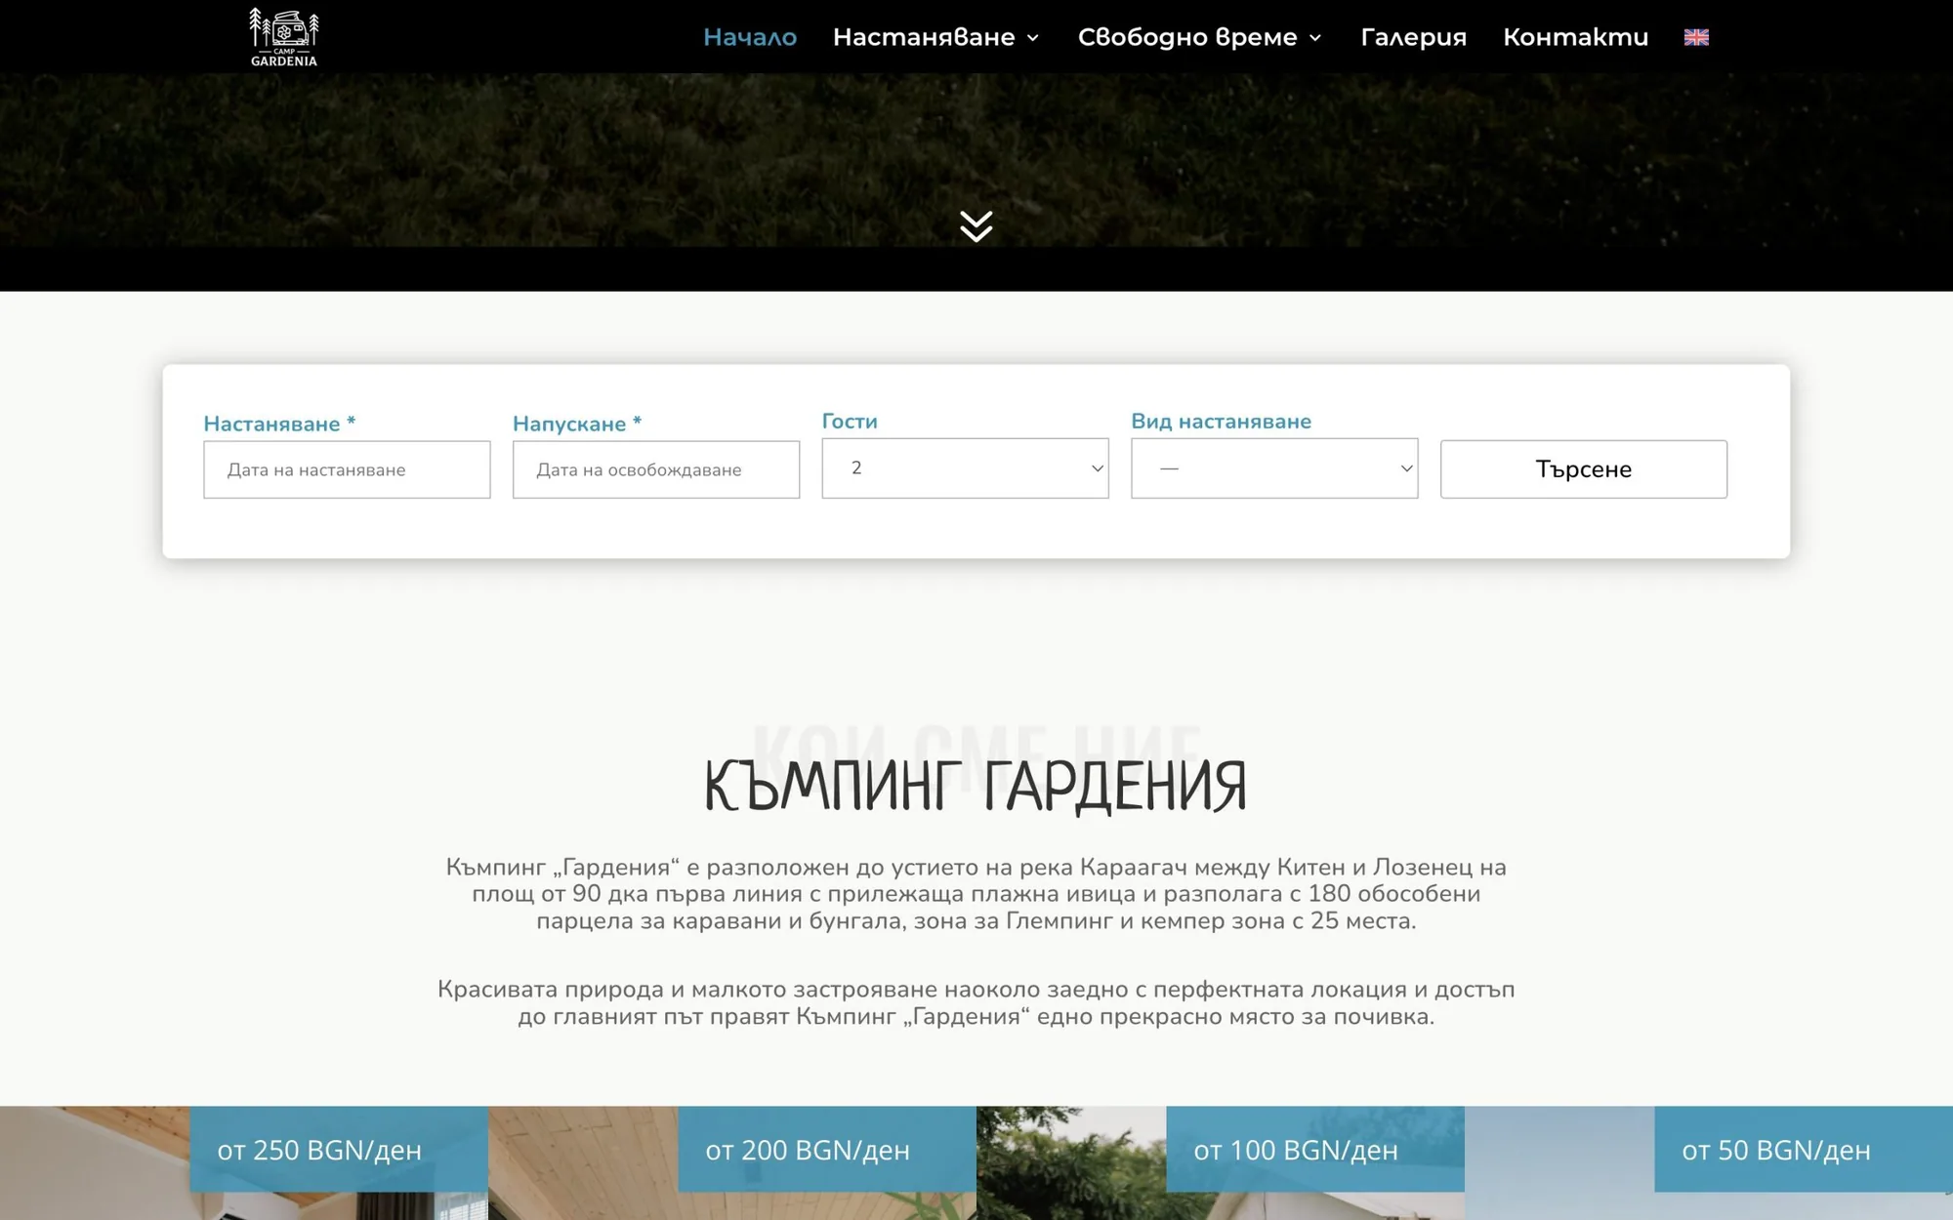1953x1220 pixels.
Task: Click the Настаняване * field label
Action: point(279,424)
